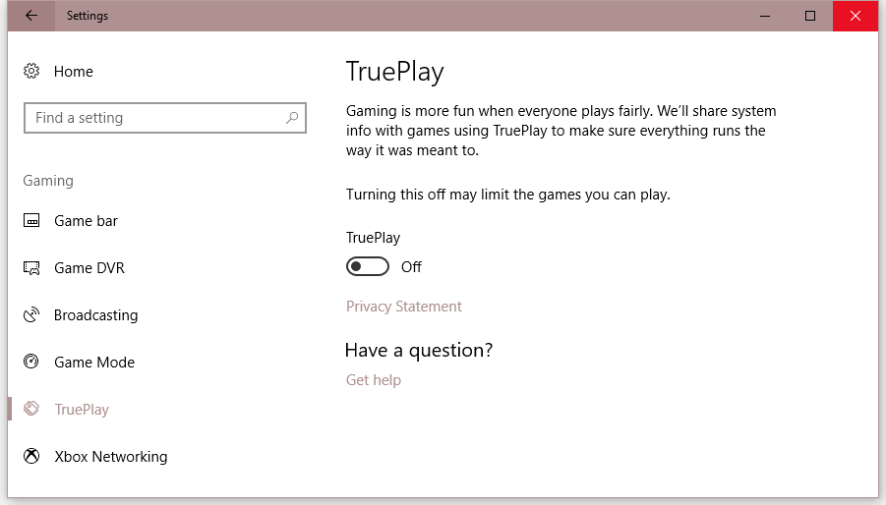Click the Find a setting search box

pos(165,118)
